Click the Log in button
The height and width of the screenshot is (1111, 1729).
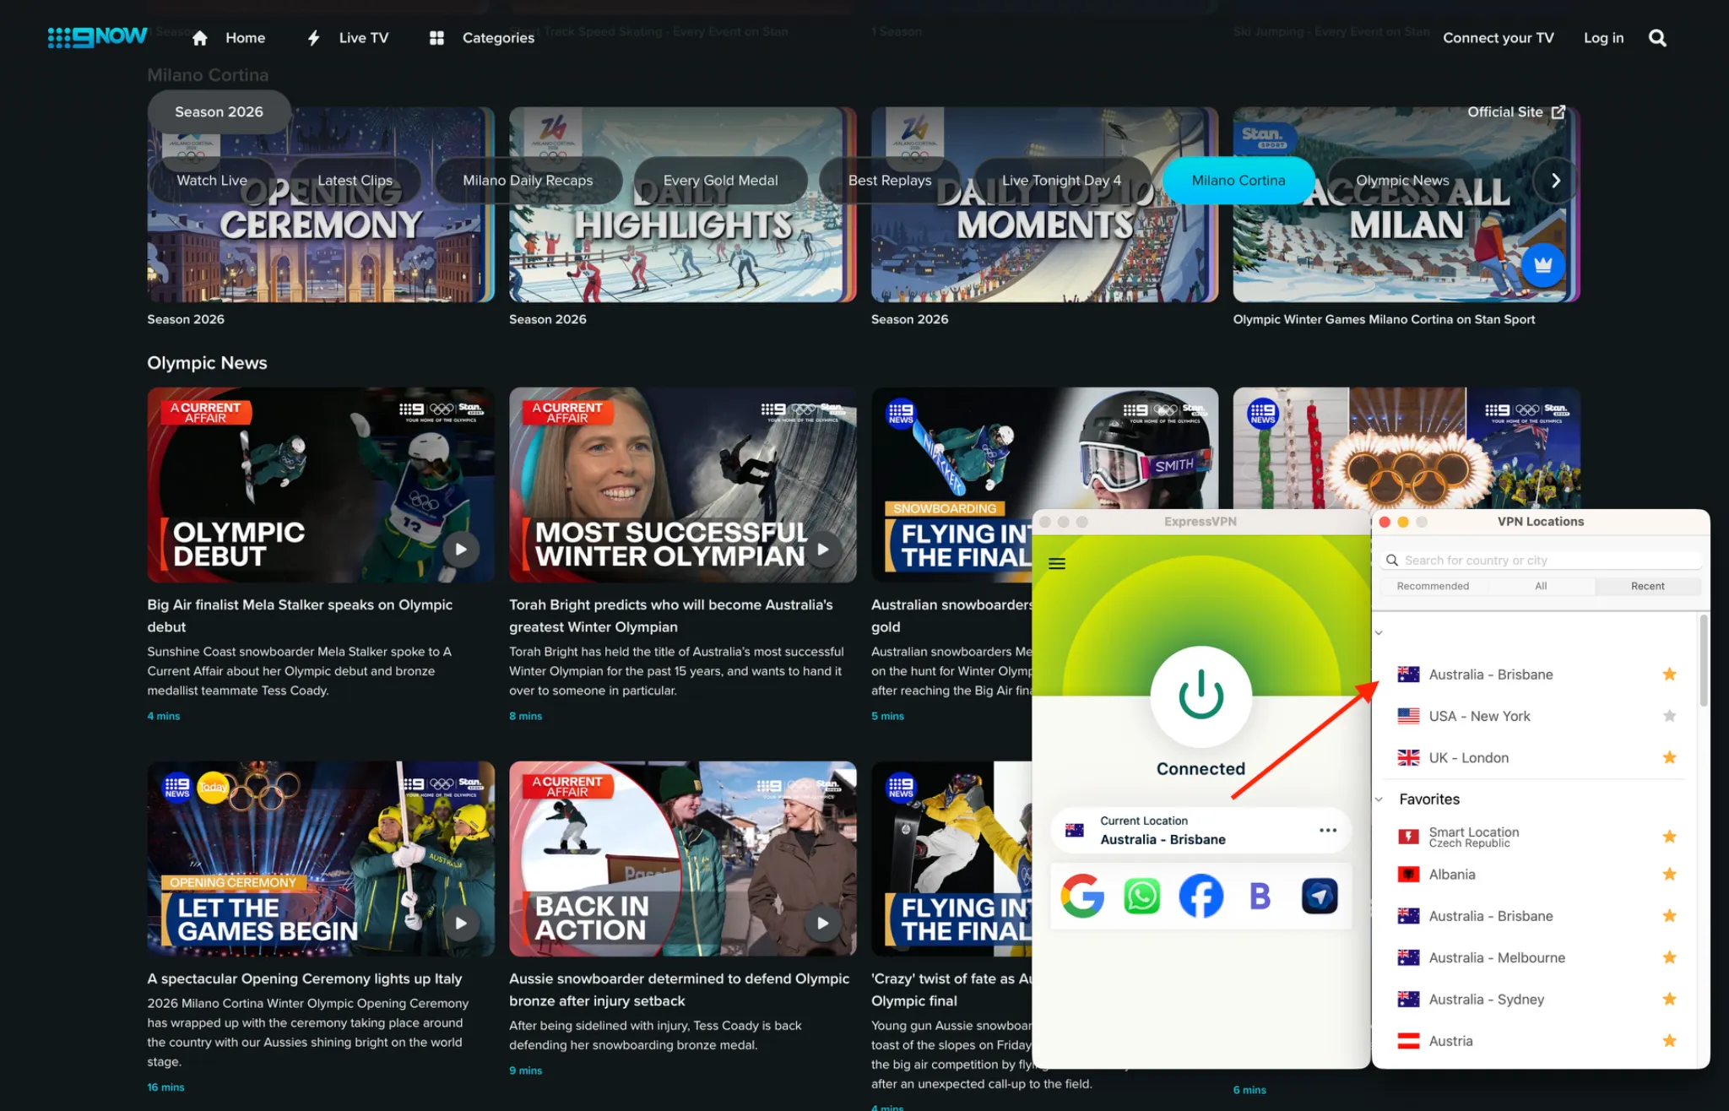tap(1603, 37)
